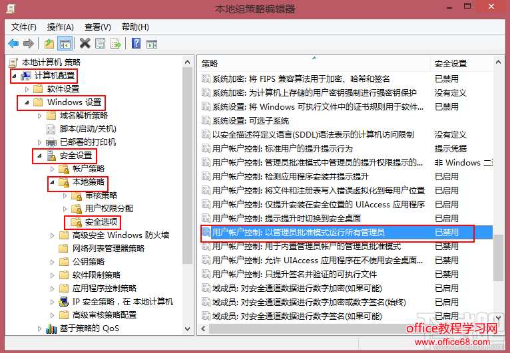
Task: Click the policy list vertical scrollbar thumb
Action: (x=498, y=258)
